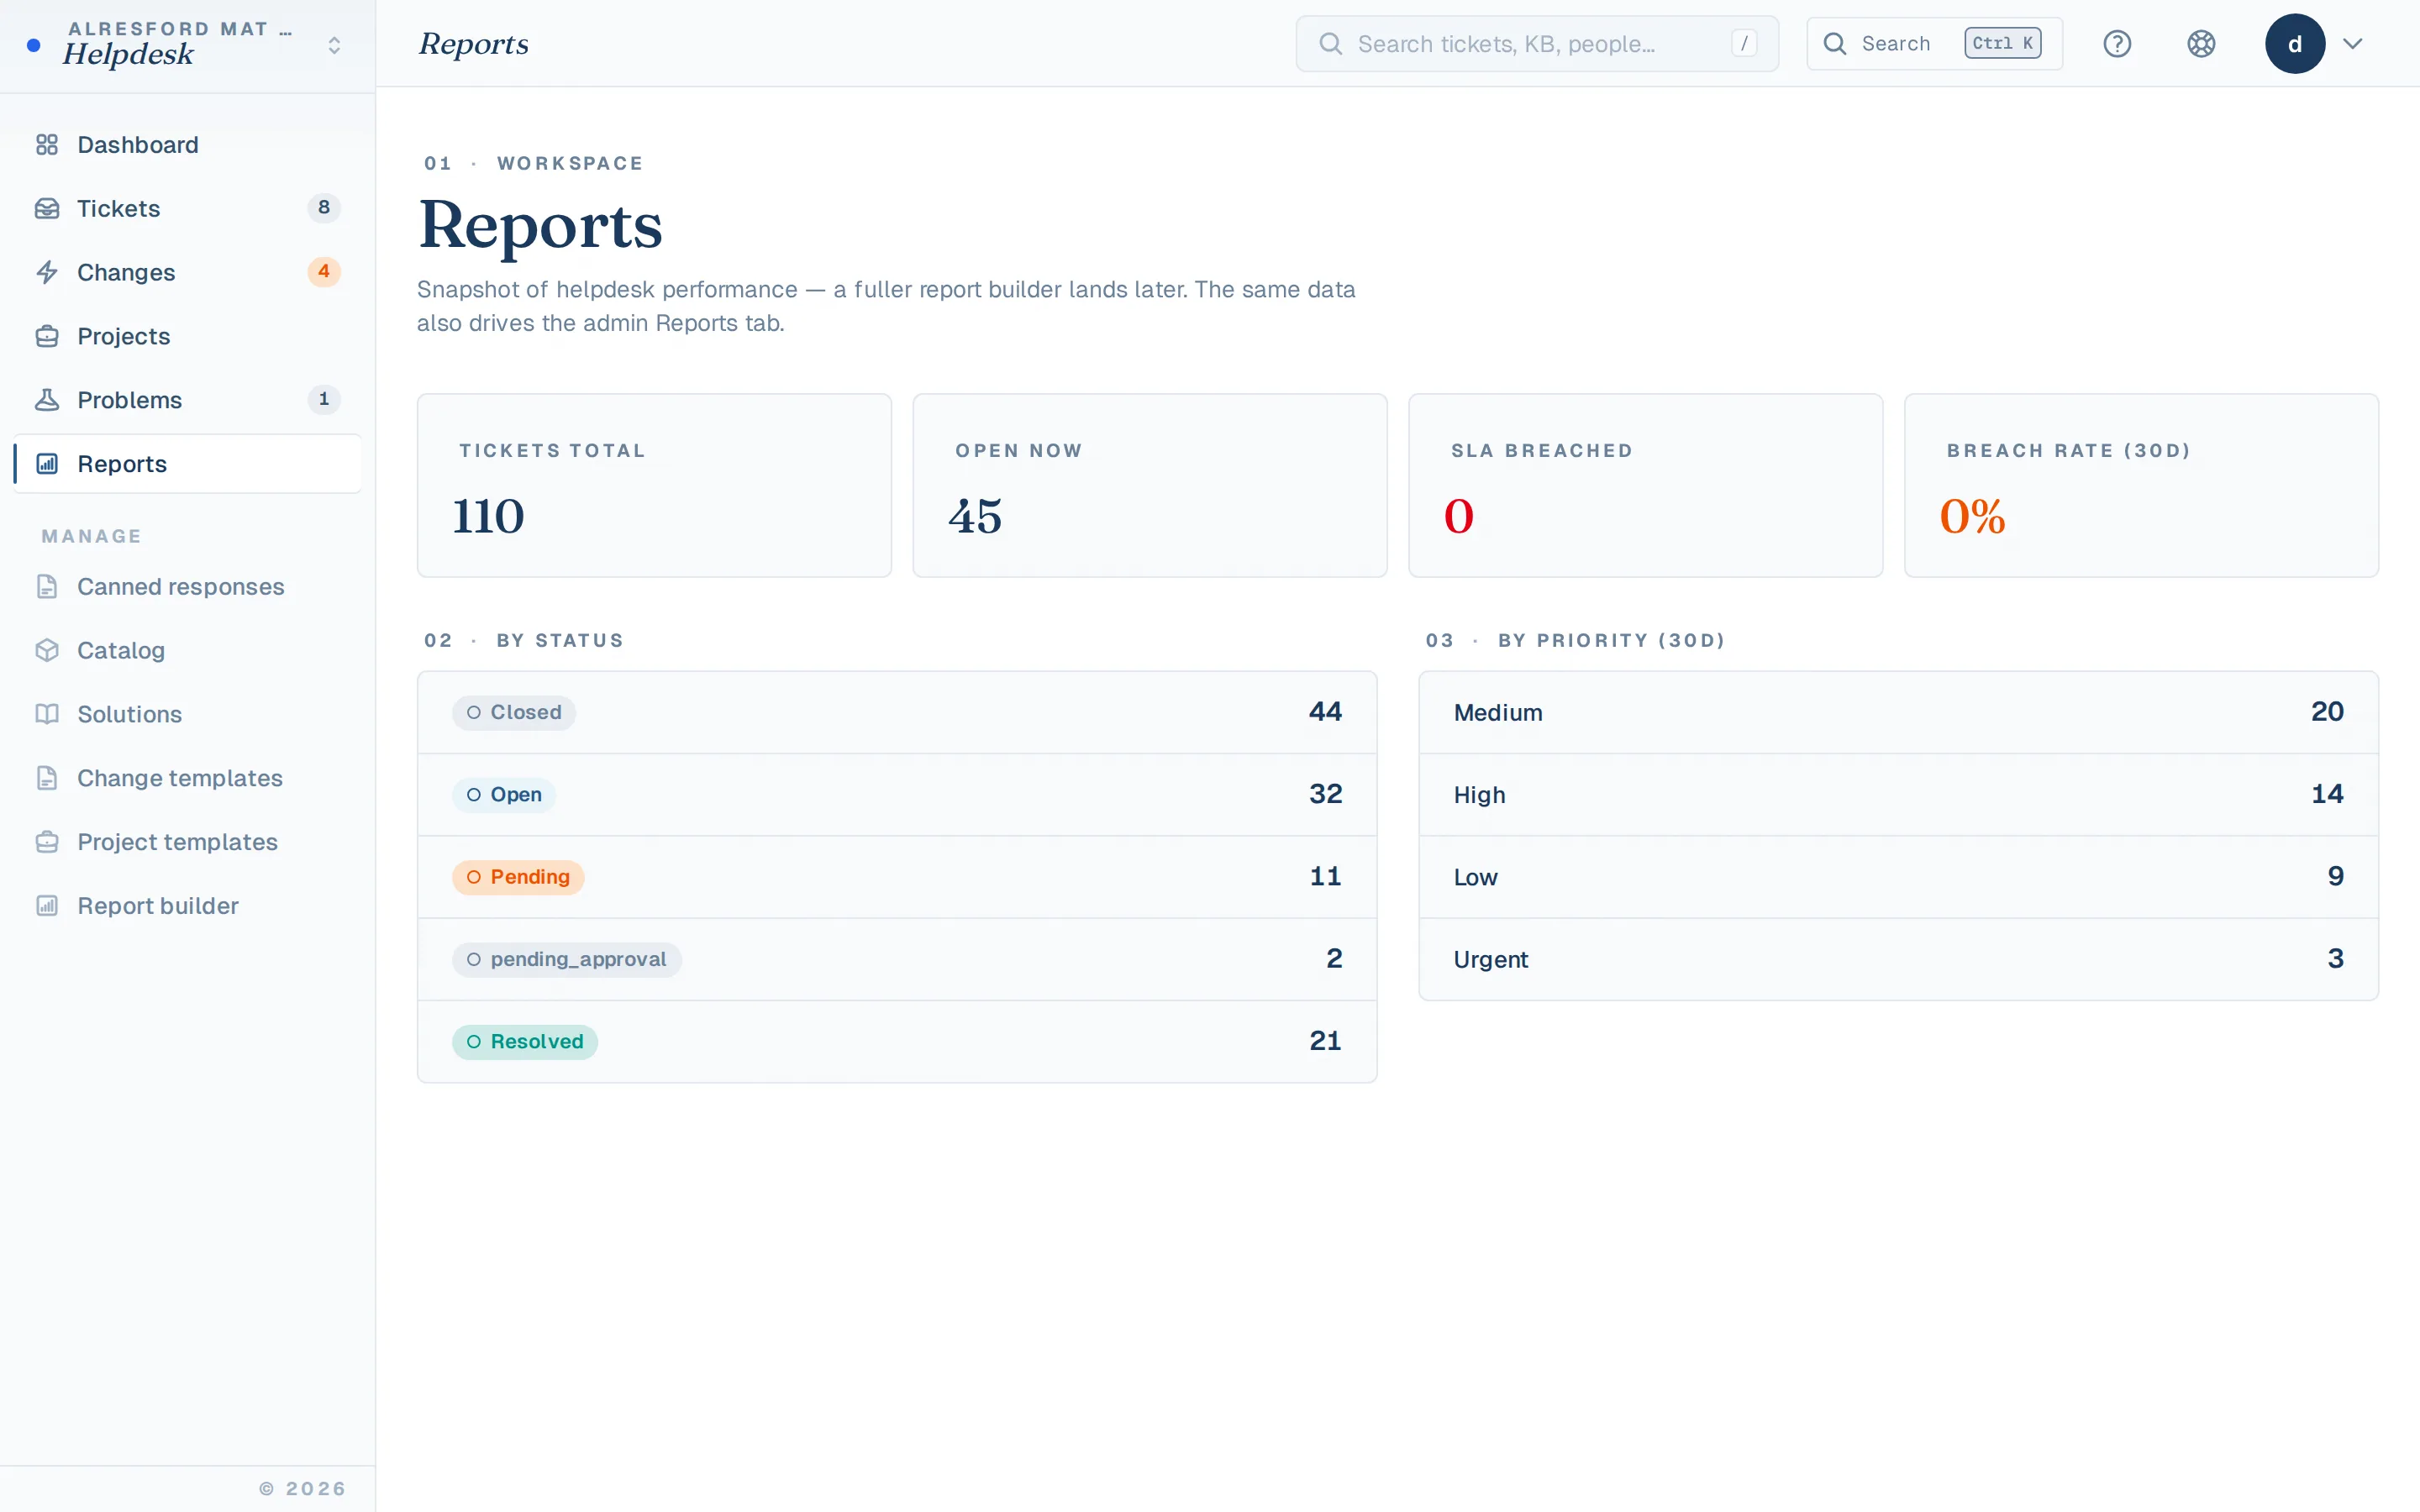Viewport: 2420px width, 1512px height.
Task: Click the Reports chart icon in sidebar
Action: click(x=47, y=464)
